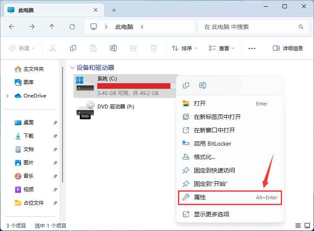This screenshot has width=314, height=231.
Task: Switch to large icons view in status bar
Action: click(307, 226)
